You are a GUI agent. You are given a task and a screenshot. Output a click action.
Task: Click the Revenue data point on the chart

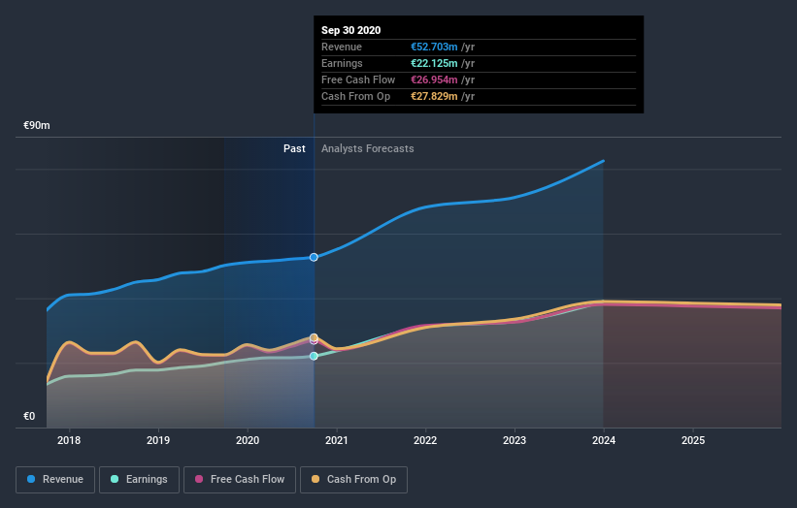click(314, 257)
